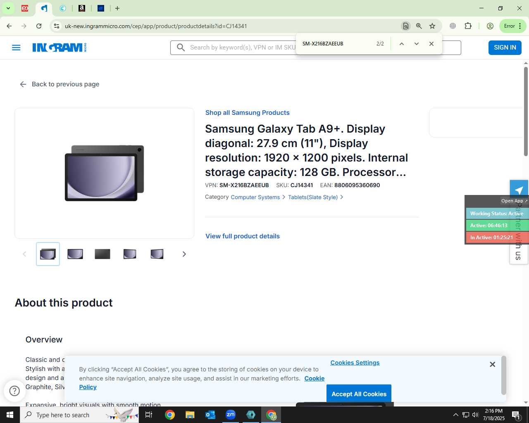The height and width of the screenshot is (423, 529).
Task: Open Computer Systems category link
Action: pyautogui.click(x=255, y=197)
